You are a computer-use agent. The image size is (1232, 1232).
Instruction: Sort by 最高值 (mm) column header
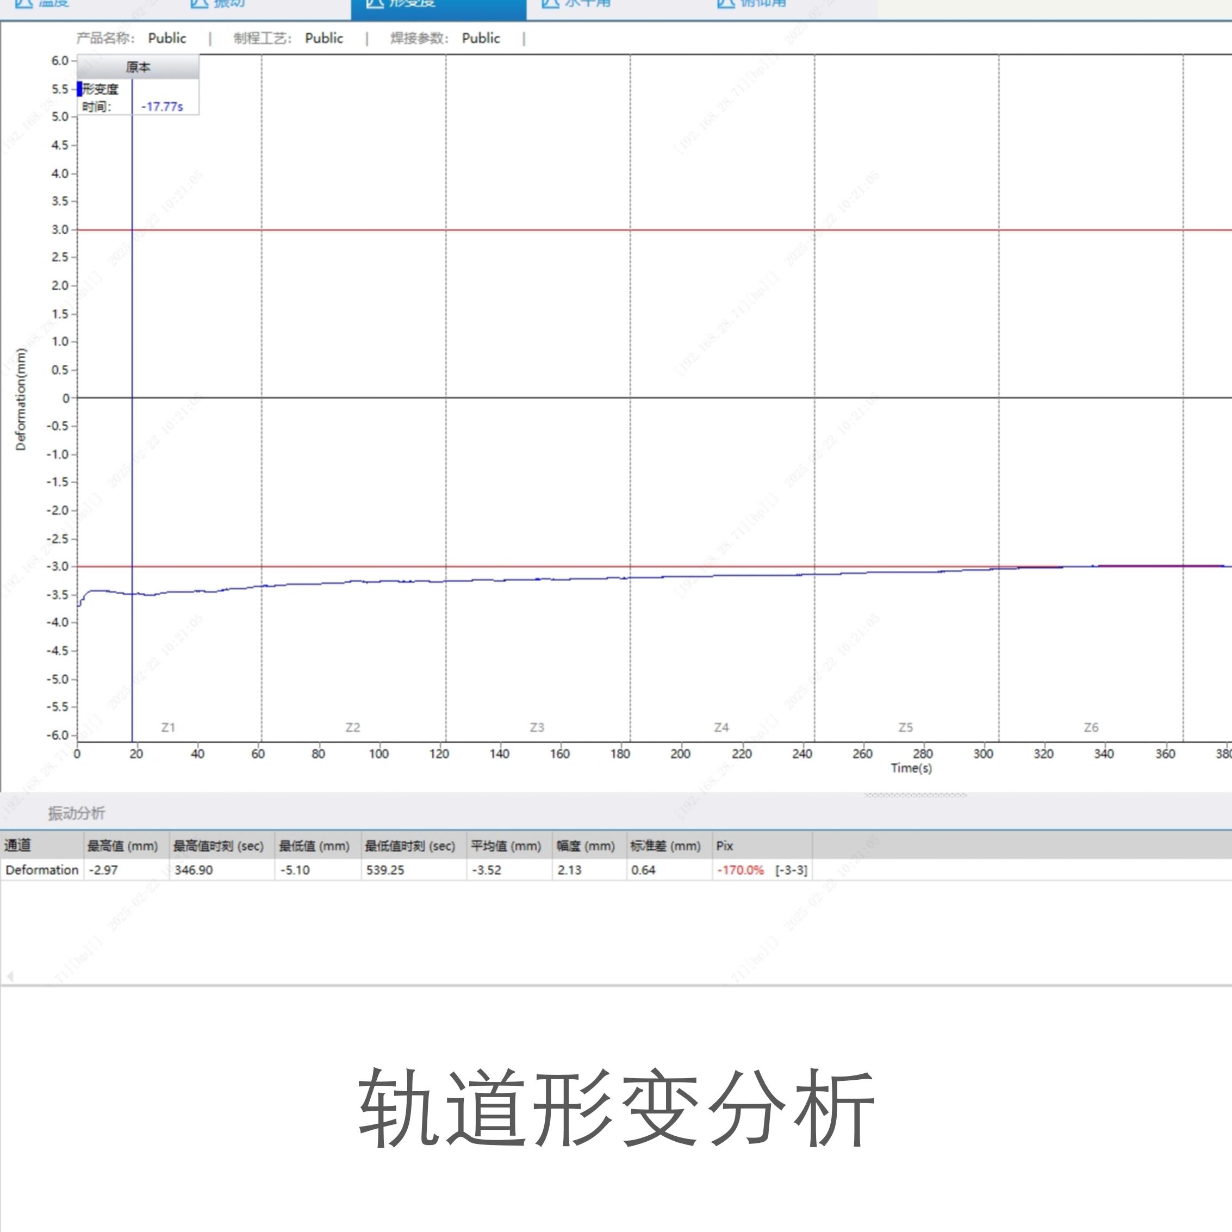(122, 846)
